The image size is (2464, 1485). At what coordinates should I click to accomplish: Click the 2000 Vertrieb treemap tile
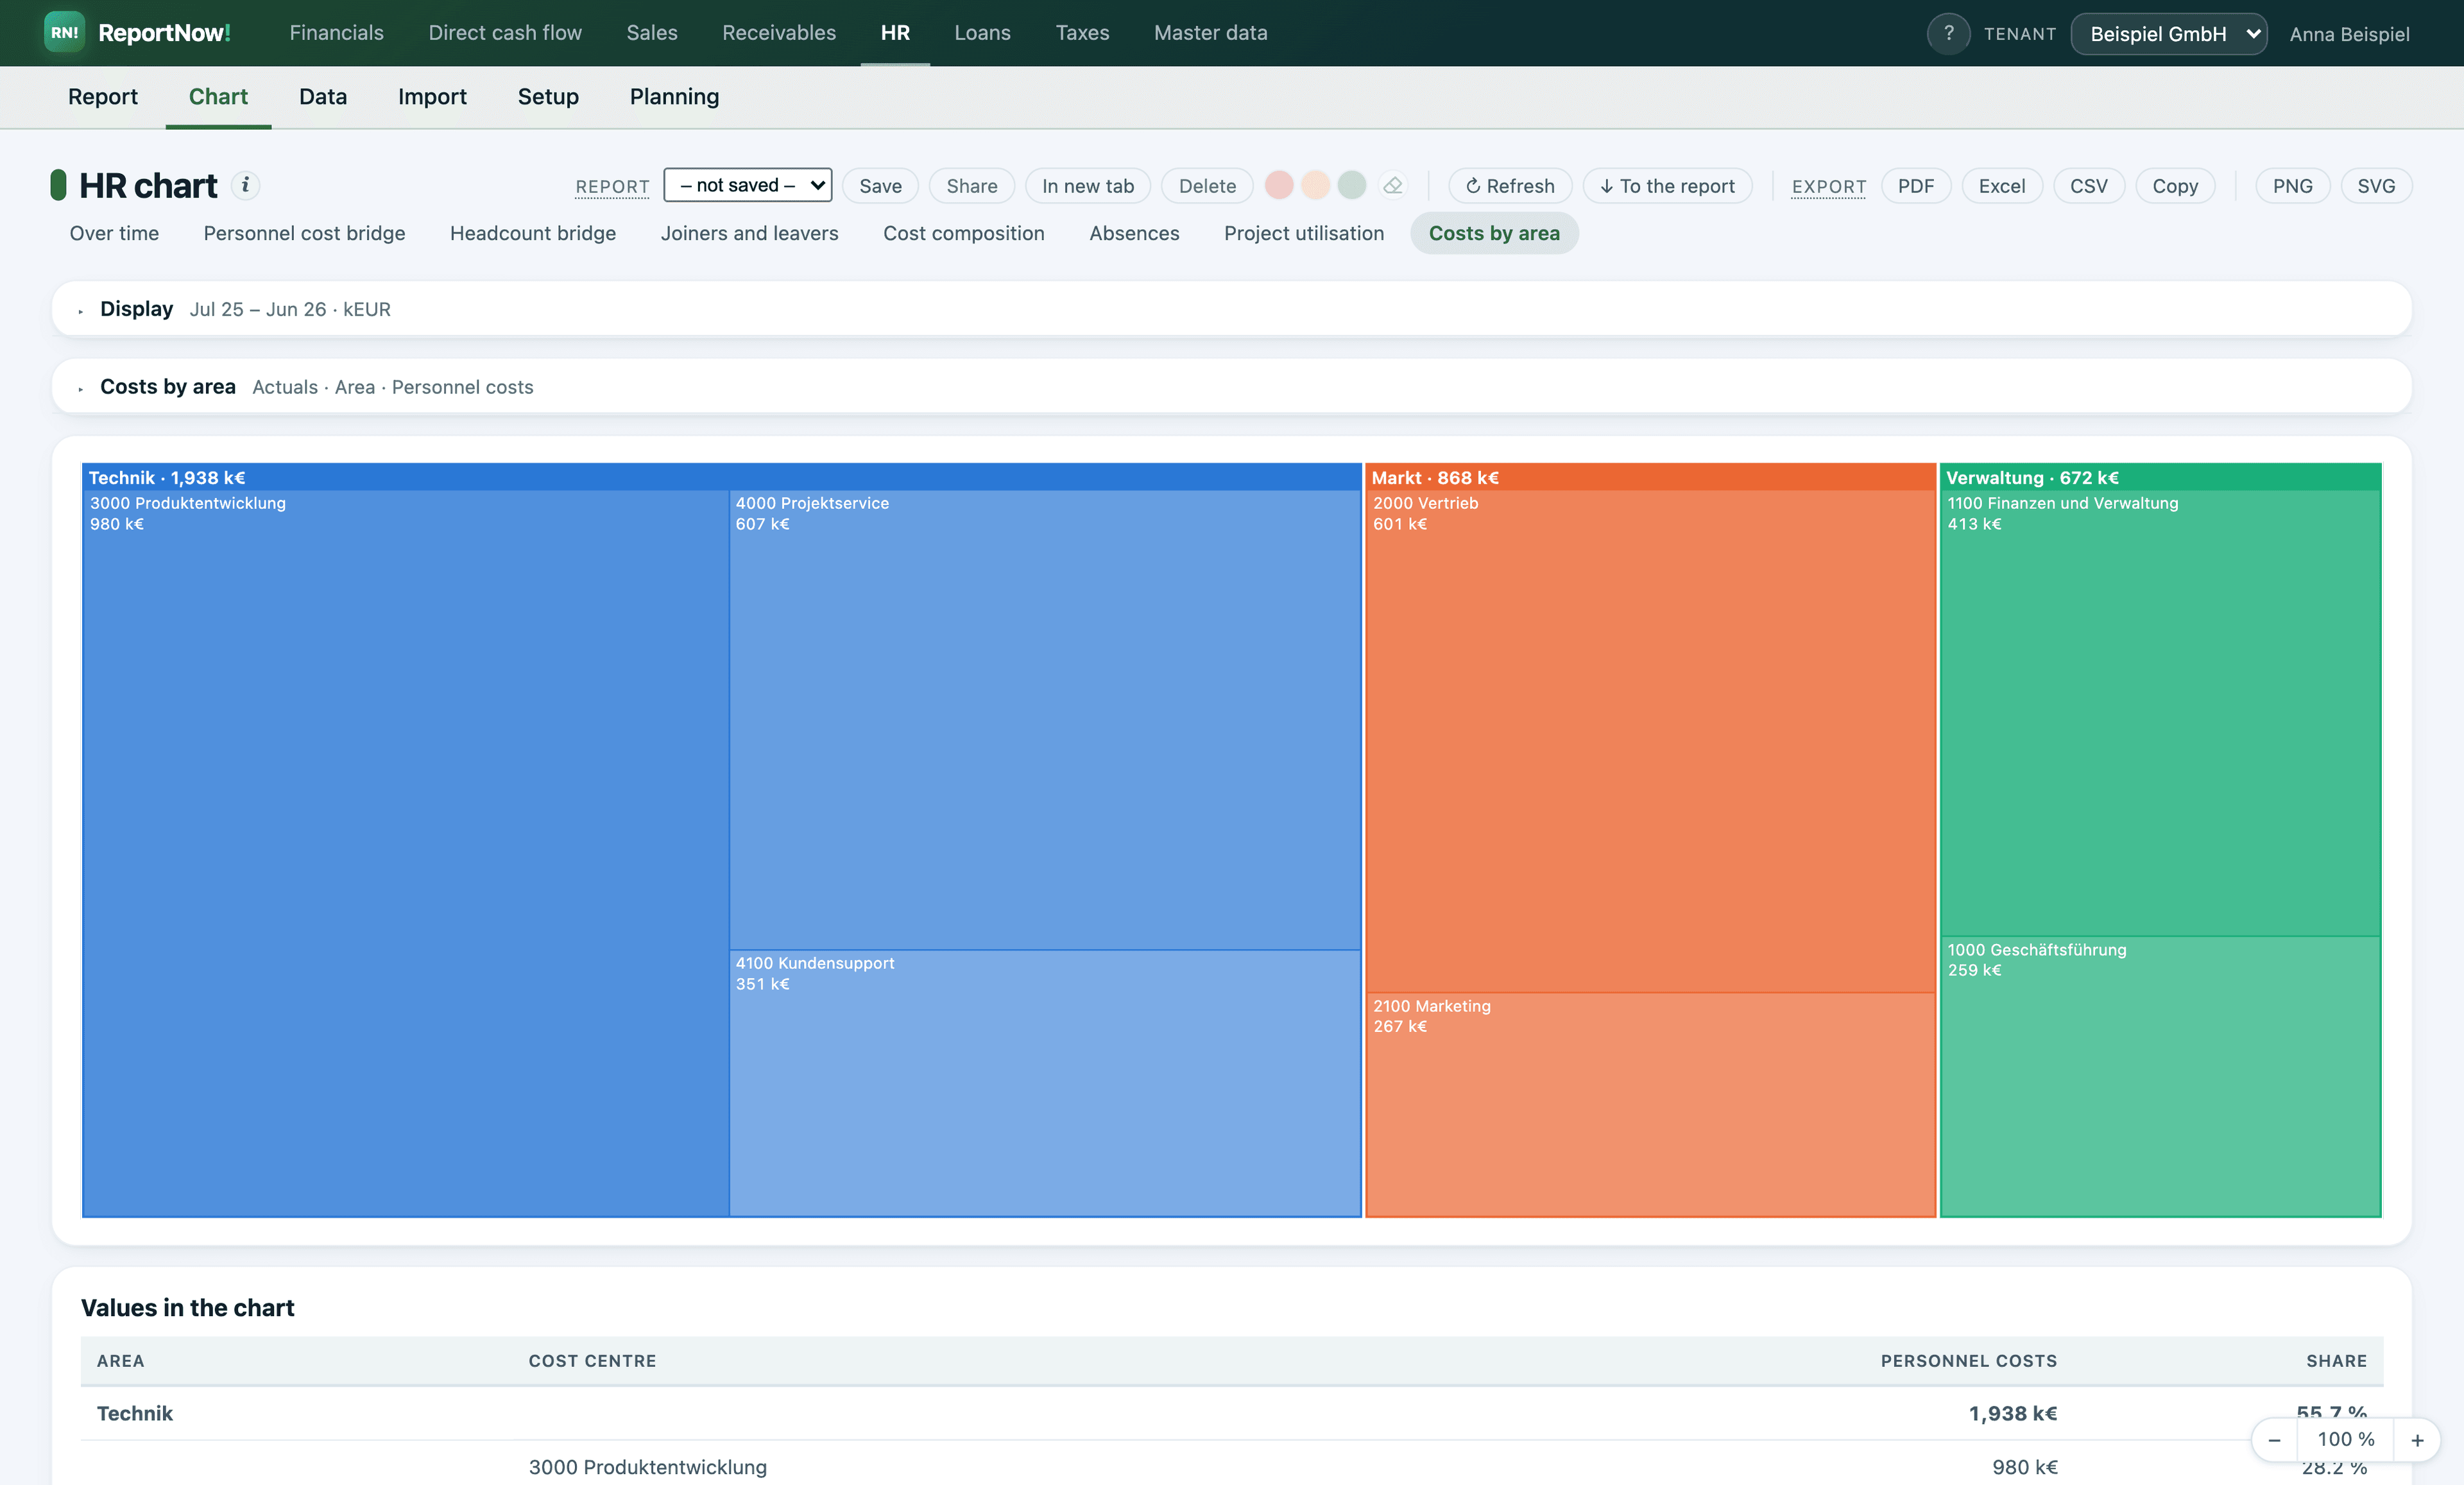tap(1651, 741)
